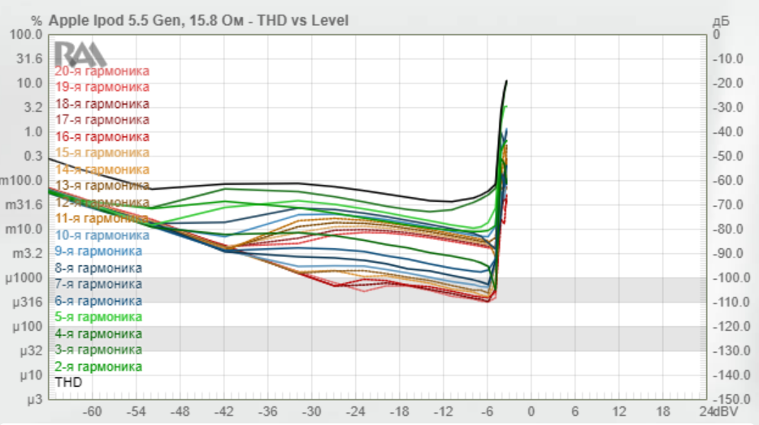The image size is (759, 425).
Task: Select the '11-я гармоника' legend entry
Action: pos(102,218)
